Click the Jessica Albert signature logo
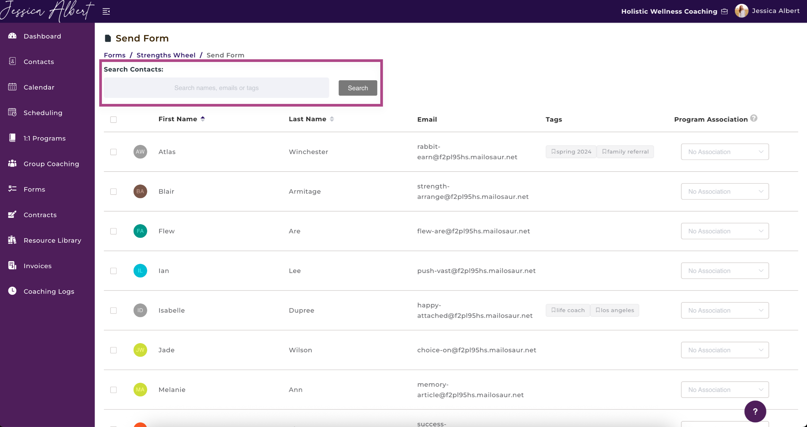The width and height of the screenshot is (807, 427). [47, 11]
